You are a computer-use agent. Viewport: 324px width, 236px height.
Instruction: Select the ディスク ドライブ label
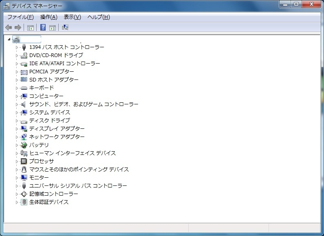(x=50, y=121)
